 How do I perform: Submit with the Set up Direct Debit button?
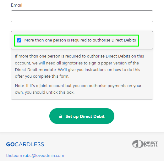click(82, 116)
